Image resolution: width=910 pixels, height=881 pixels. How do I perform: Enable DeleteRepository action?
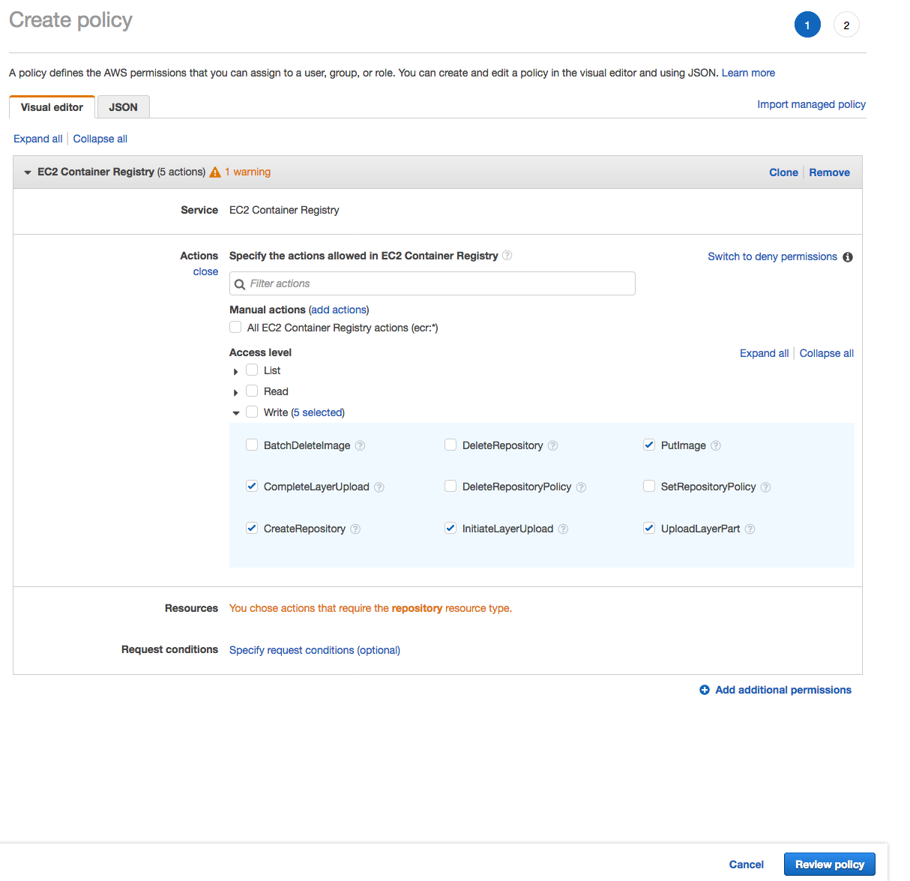pyautogui.click(x=451, y=445)
